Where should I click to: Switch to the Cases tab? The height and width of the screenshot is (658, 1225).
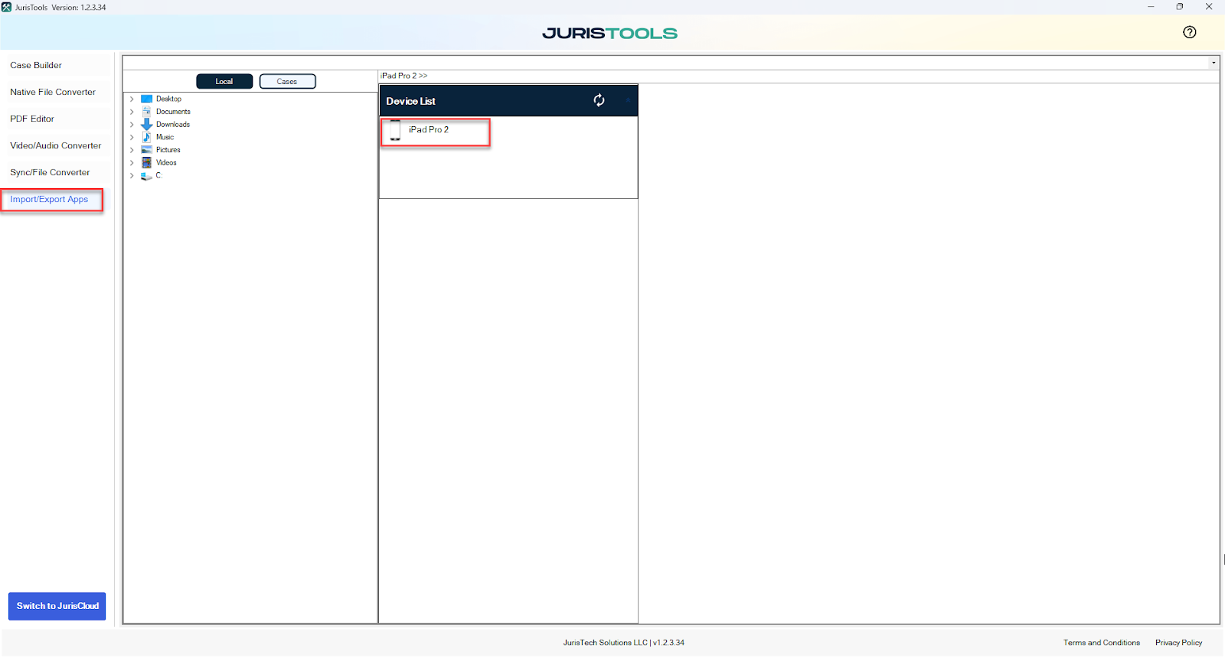287,81
